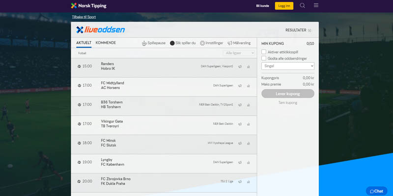This screenshot has height=196, width=393.
Task: Click megaphone icon for FC Minsk match
Action: [240, 143]
